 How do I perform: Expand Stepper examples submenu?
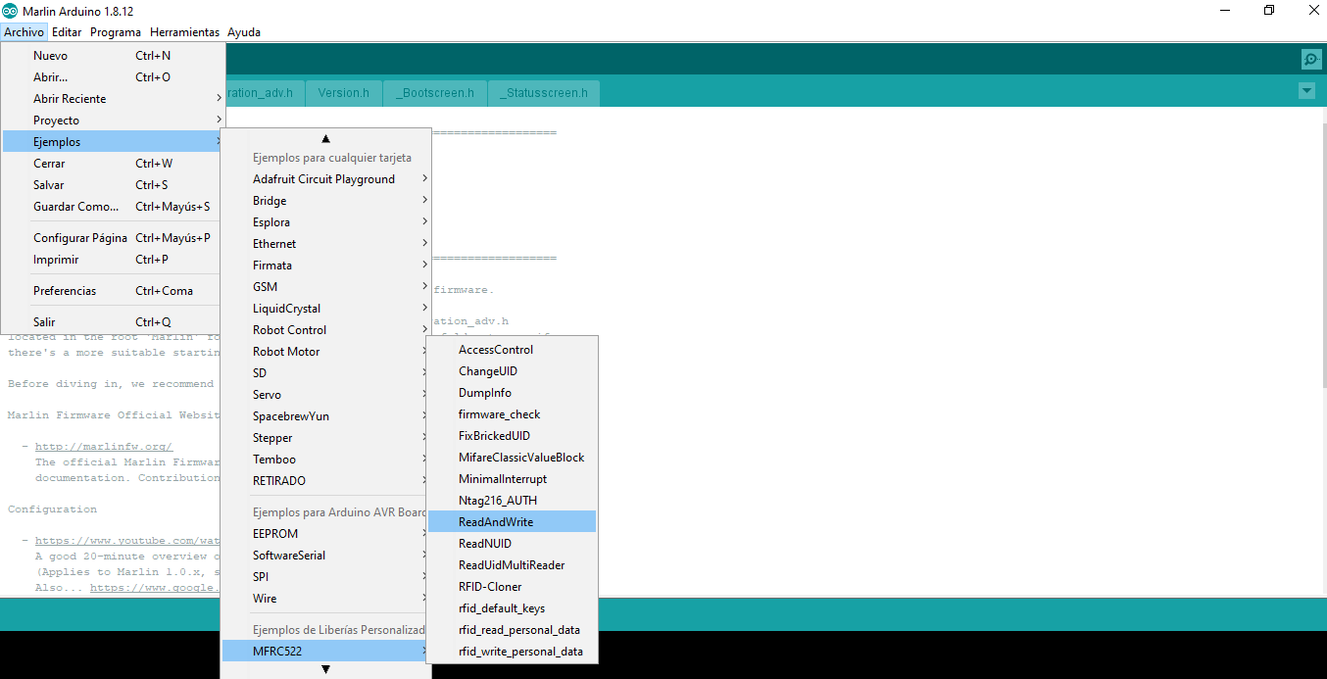click(326, 438)
